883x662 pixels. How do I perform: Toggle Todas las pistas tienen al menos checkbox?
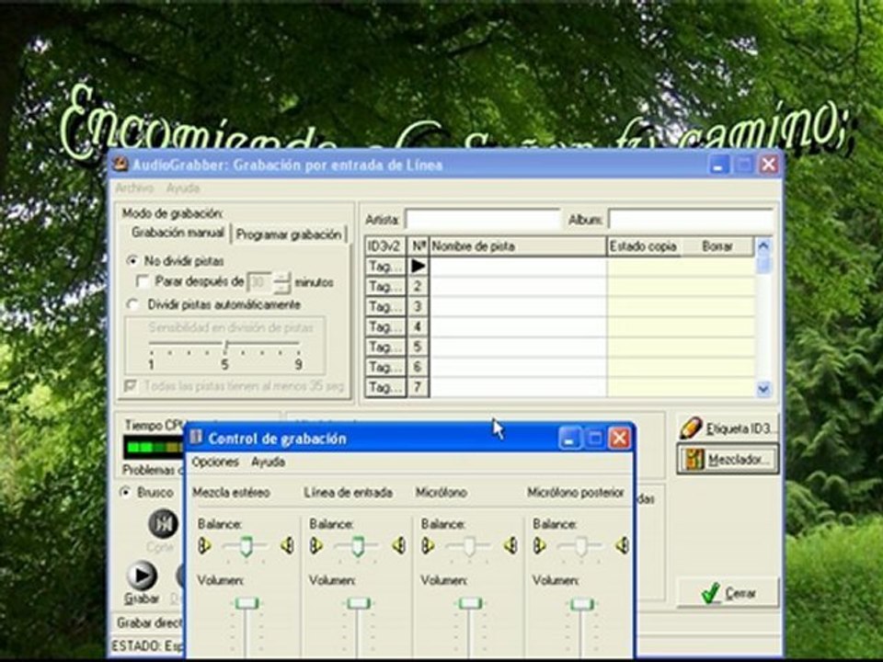click(x=130, y=386)
